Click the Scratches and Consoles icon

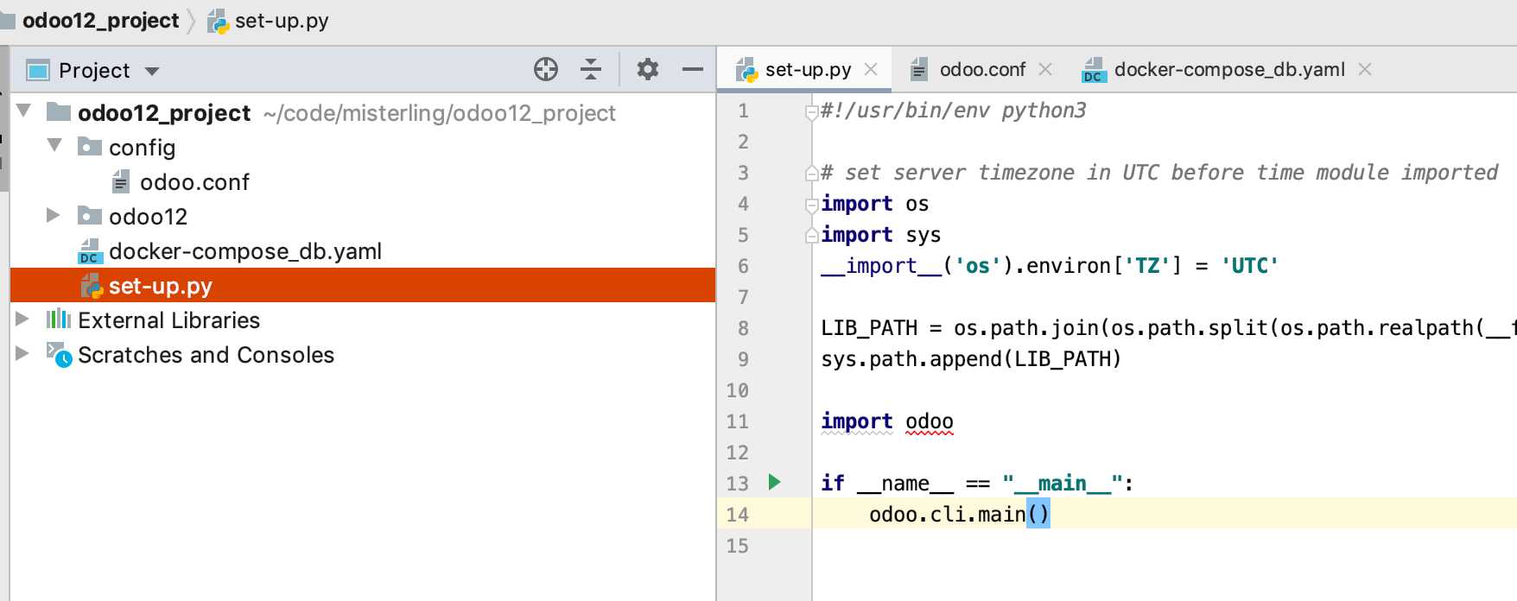coord(60,354)
